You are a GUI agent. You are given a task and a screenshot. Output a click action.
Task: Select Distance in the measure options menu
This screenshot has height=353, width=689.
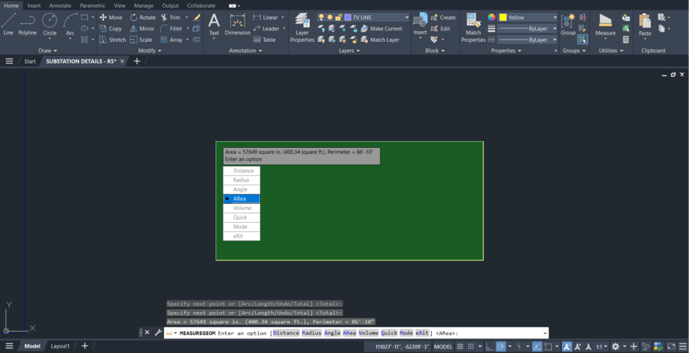pos(242,170)
